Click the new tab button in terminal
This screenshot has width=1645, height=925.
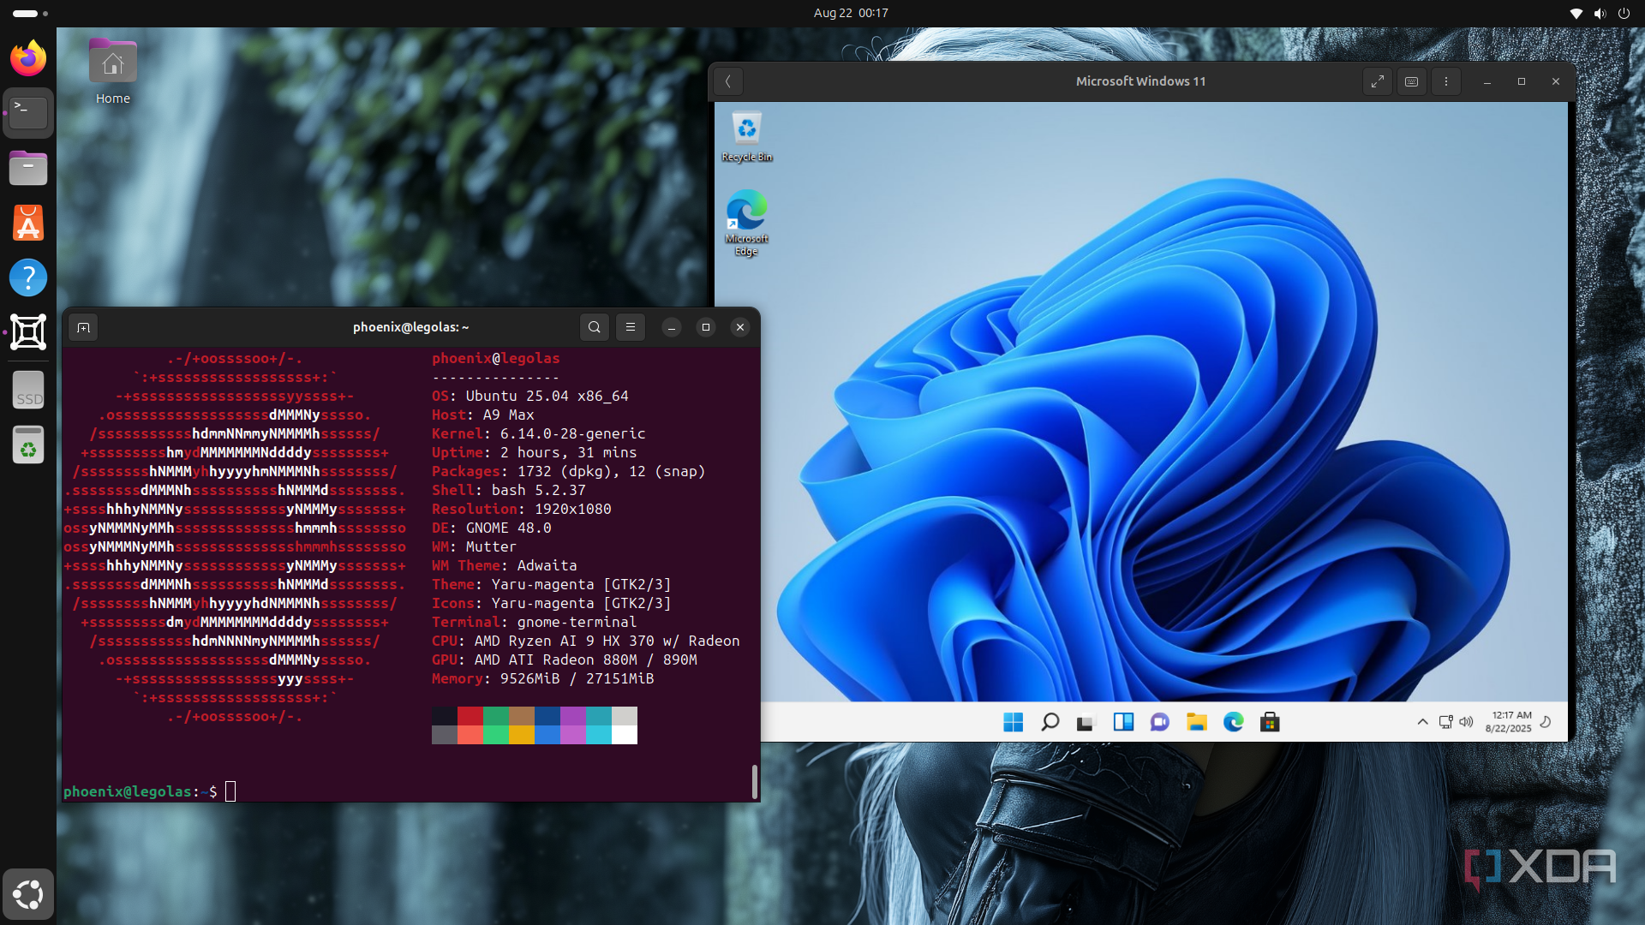coord(83,327)
